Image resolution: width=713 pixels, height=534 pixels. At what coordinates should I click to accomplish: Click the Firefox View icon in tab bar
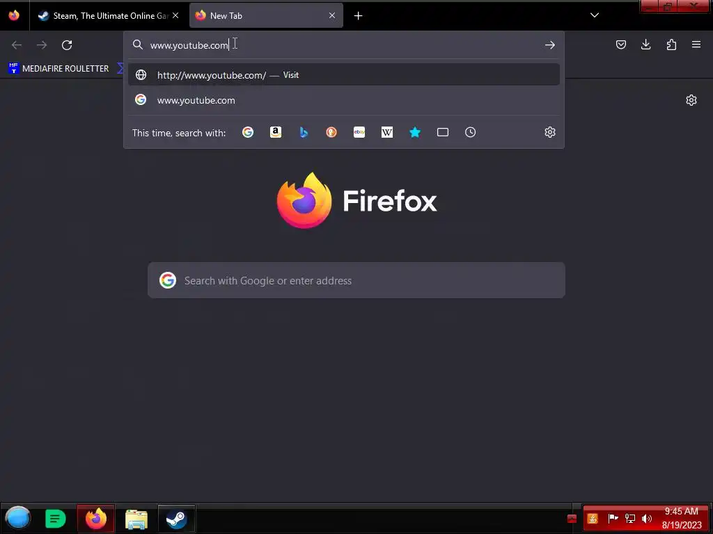click(x=14, y=15)
